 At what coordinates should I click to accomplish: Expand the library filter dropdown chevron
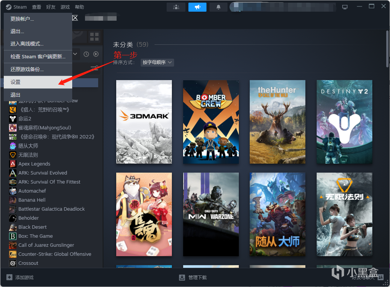point(75,54)
